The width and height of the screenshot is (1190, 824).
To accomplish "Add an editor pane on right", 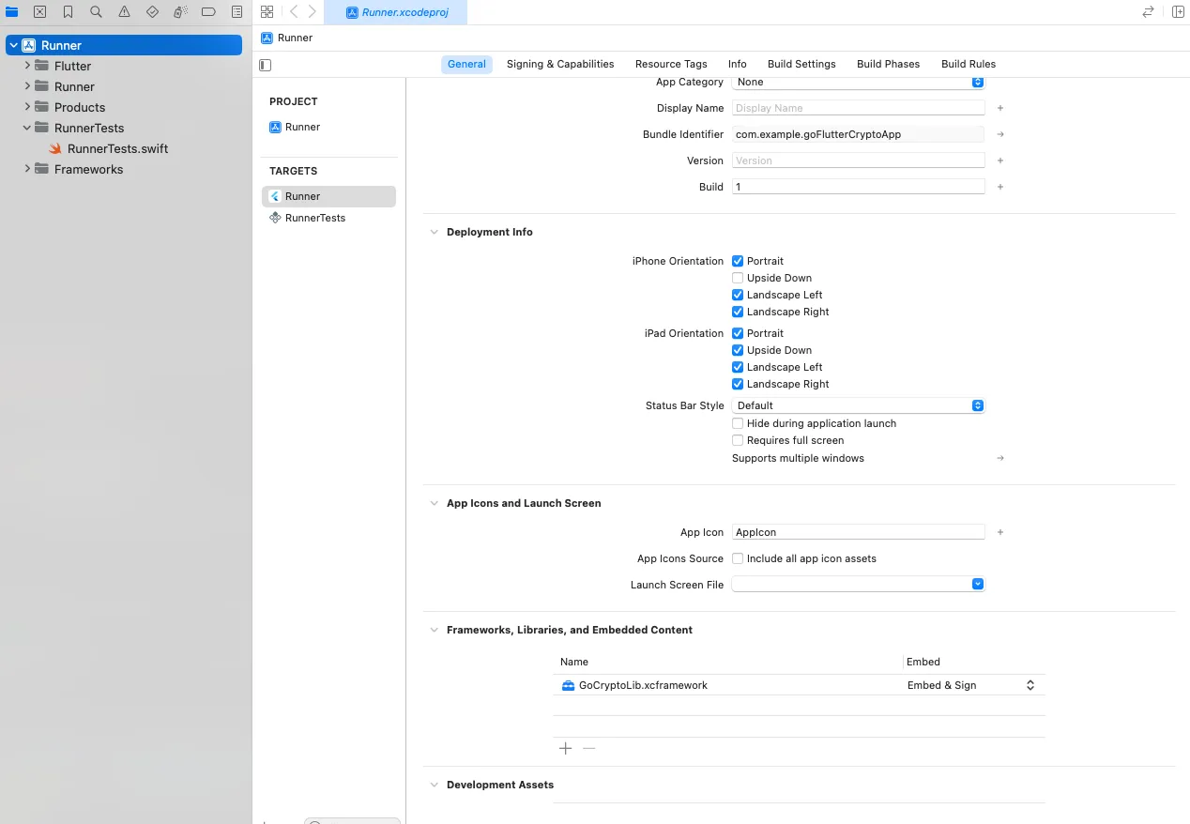I will (x=1178, y=12).
